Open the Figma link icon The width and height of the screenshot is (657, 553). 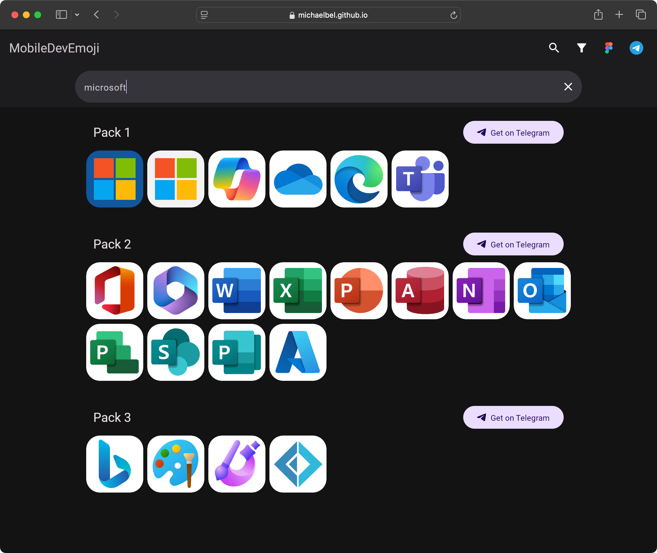point(609,48)
